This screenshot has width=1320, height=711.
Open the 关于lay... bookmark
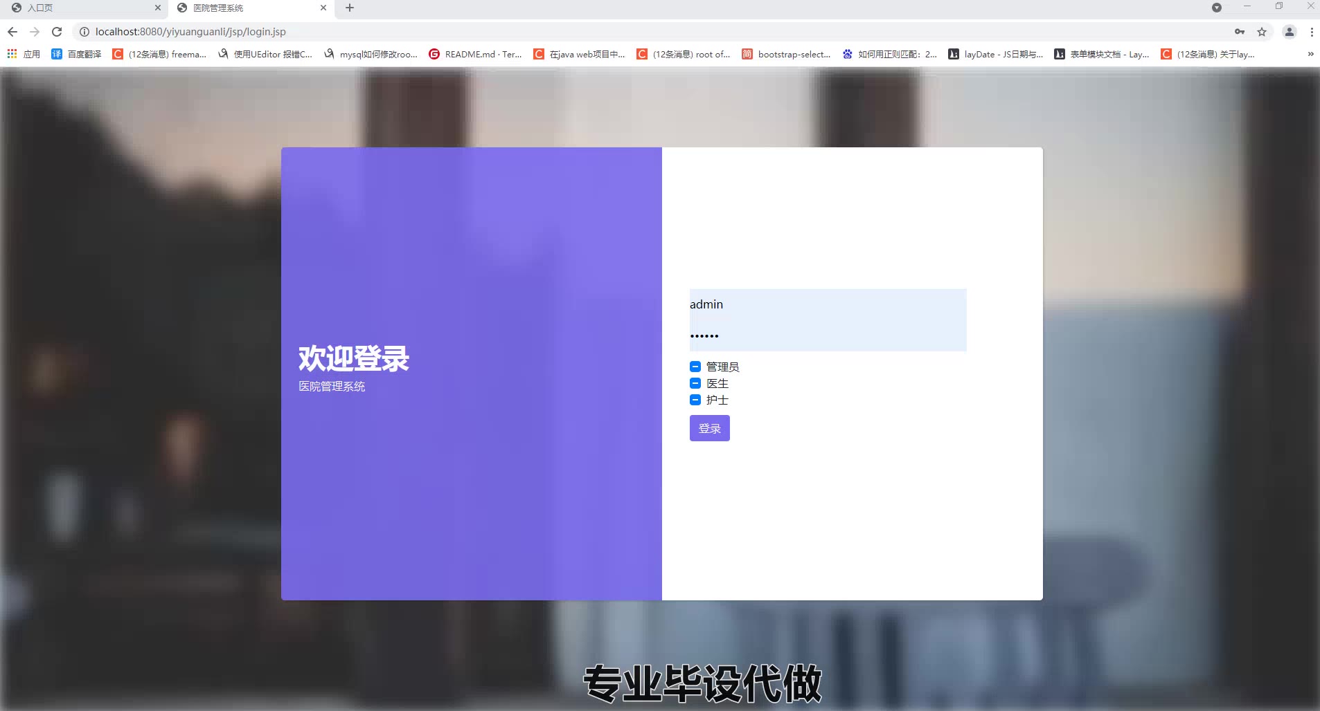(1208, 54)
